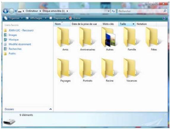Click the Images sidebar icon
This screenshot has width=170, height=129.
pyautogui.click(x=5, y=35)
